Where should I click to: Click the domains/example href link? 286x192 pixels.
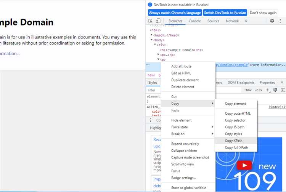[231, 65]
